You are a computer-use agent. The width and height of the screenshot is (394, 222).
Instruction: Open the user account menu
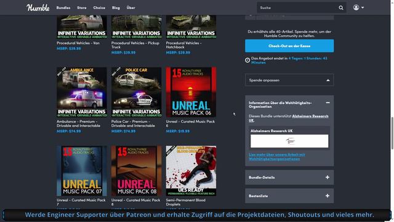pyautogui.click(x=358, y=7)
